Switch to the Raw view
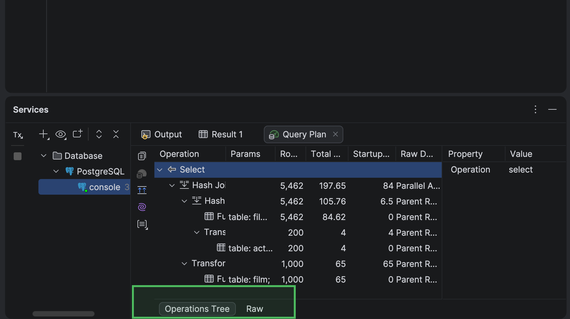 tap(255, 309)
